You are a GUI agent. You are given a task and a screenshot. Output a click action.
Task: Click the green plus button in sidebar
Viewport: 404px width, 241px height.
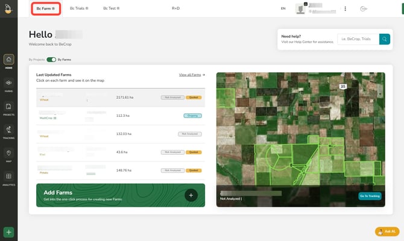9,232
